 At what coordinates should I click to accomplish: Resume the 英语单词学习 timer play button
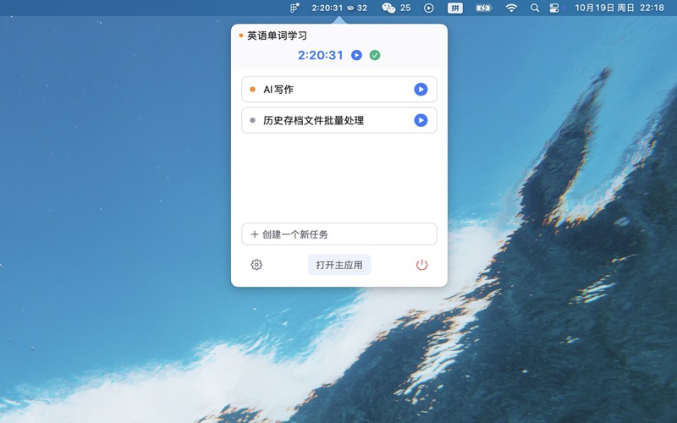pyautogui.click(x=356, y=55)
